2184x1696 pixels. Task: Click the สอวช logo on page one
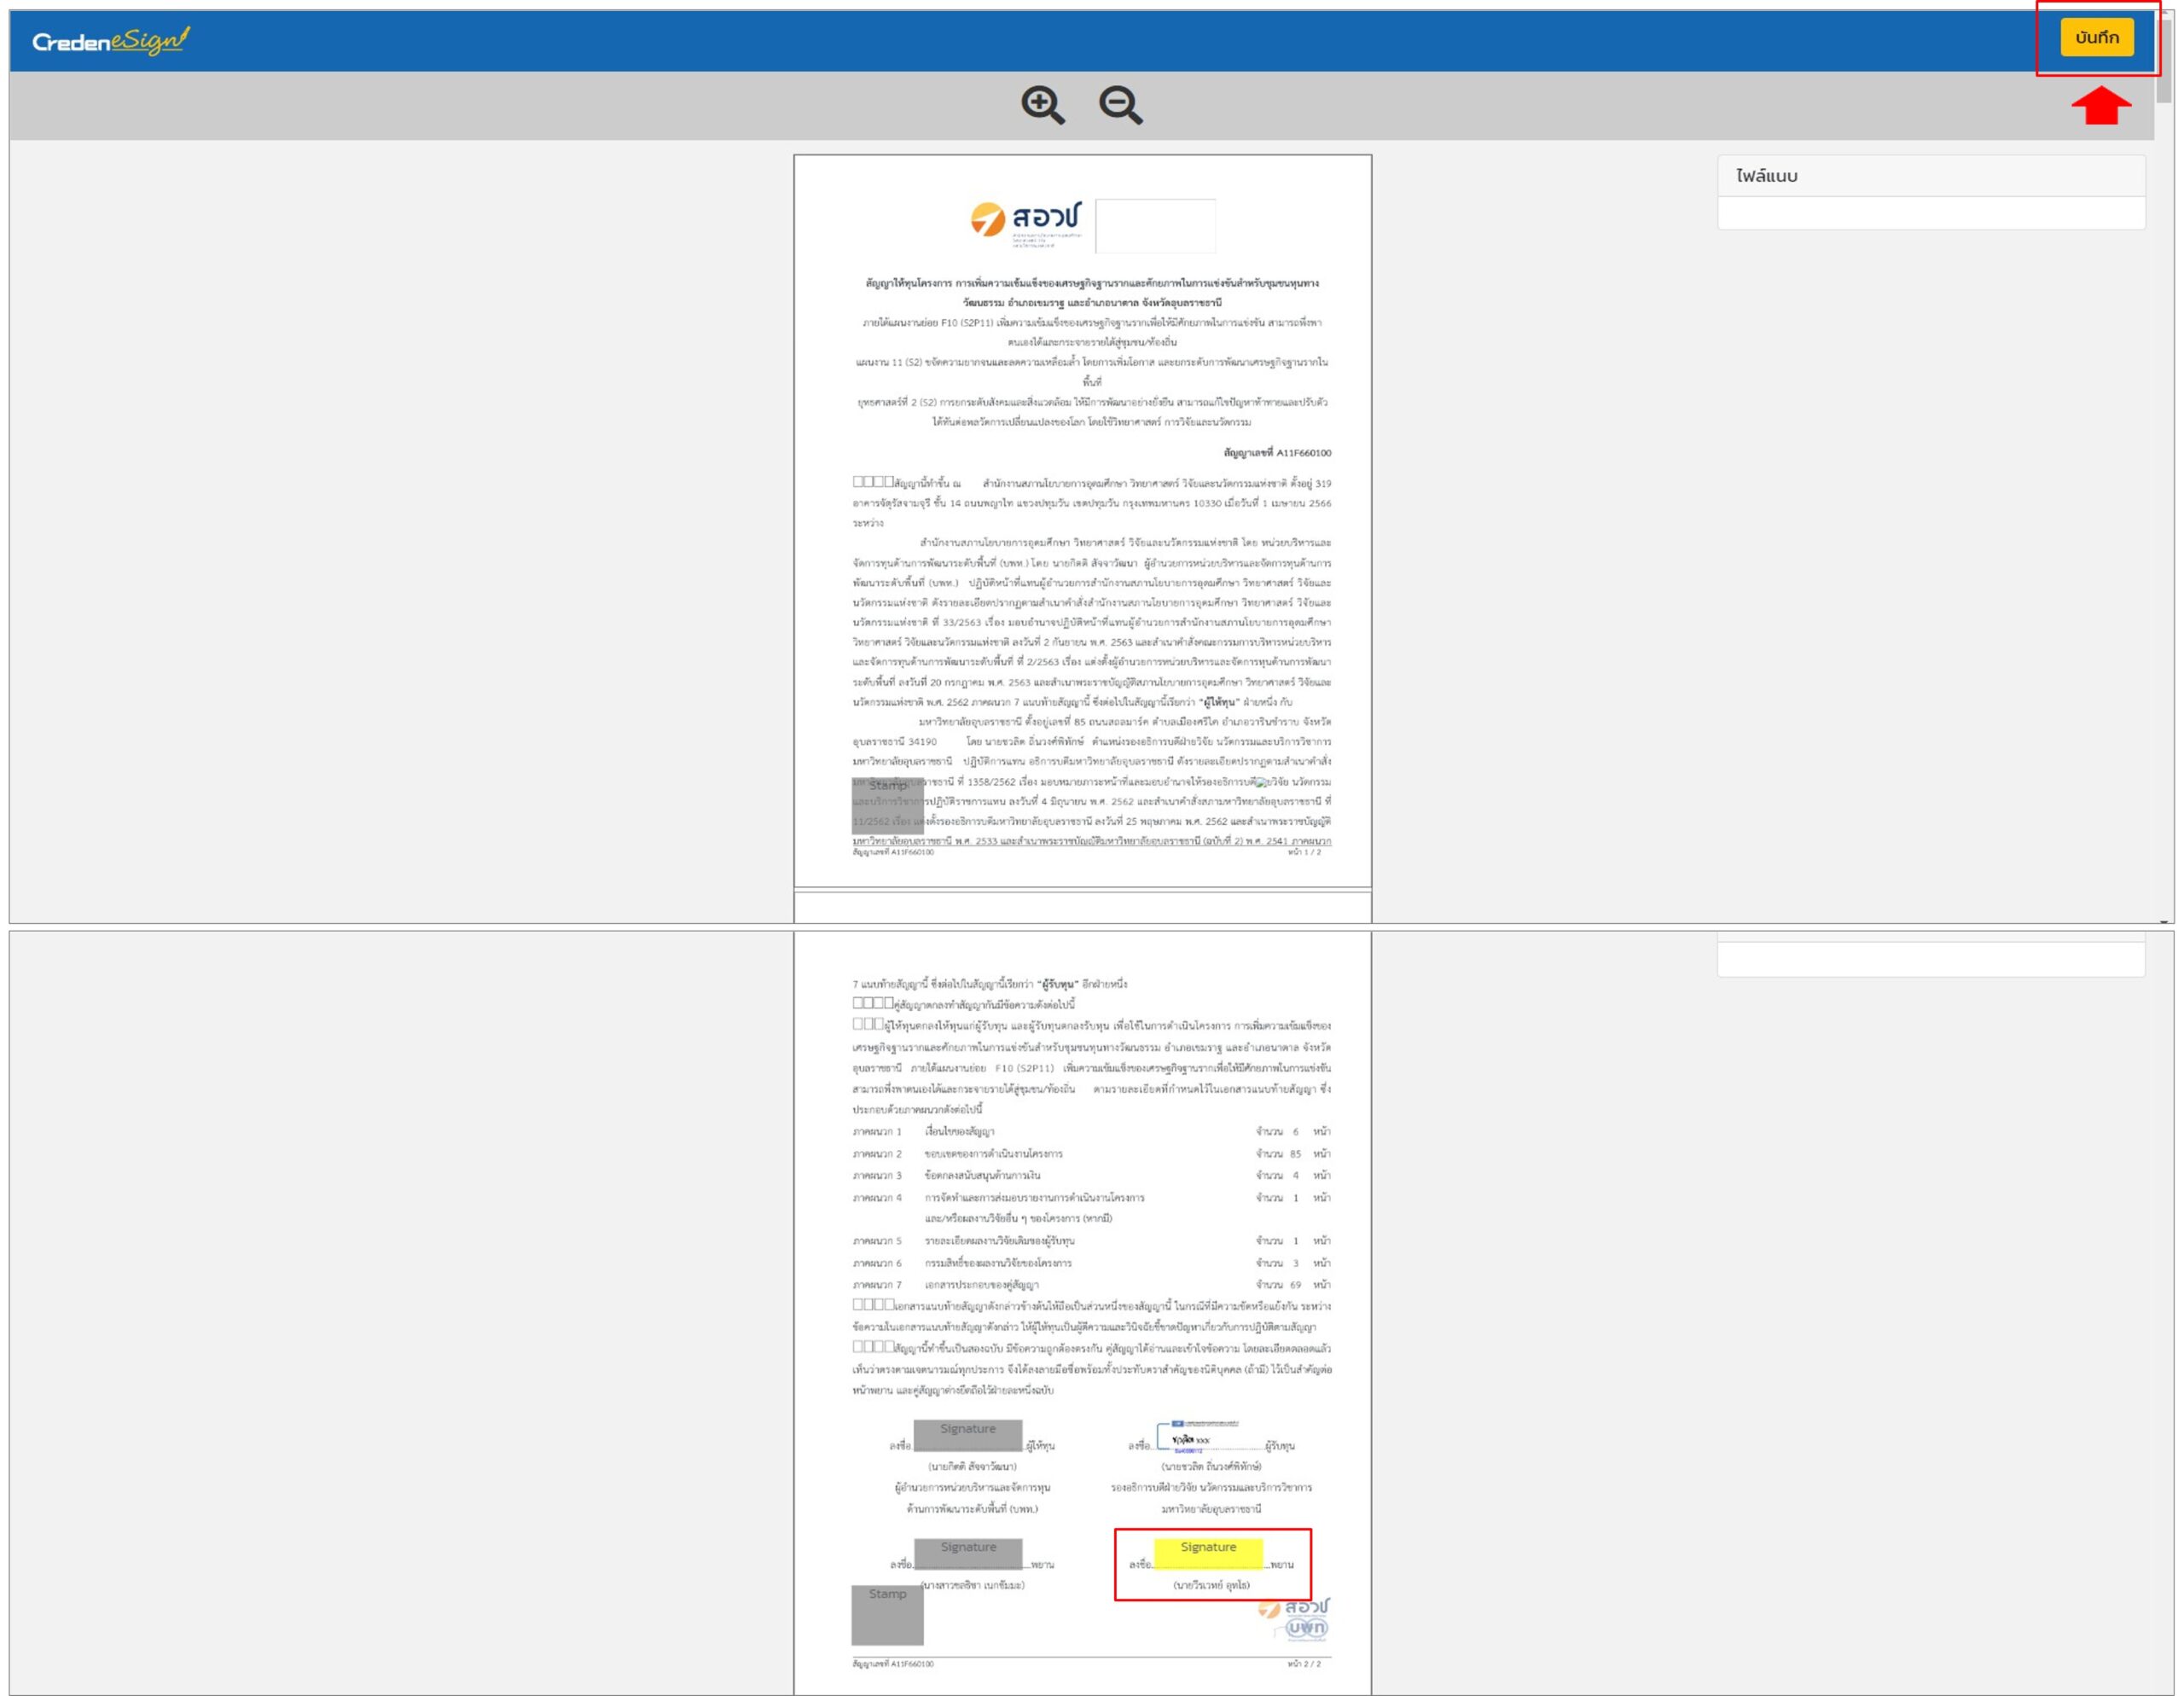tap(1026, 219)
